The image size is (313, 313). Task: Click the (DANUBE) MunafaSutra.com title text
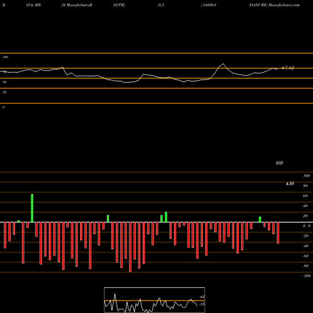(x=274, y=5)
